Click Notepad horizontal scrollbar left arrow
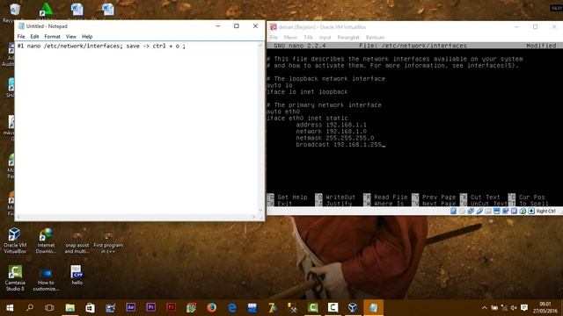The height and width of the screenshot is (316, 563). (x=18, y=217)
